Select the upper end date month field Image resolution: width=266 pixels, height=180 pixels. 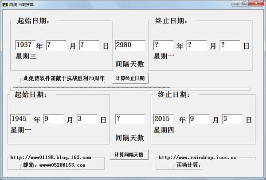[x=196, y=45]
